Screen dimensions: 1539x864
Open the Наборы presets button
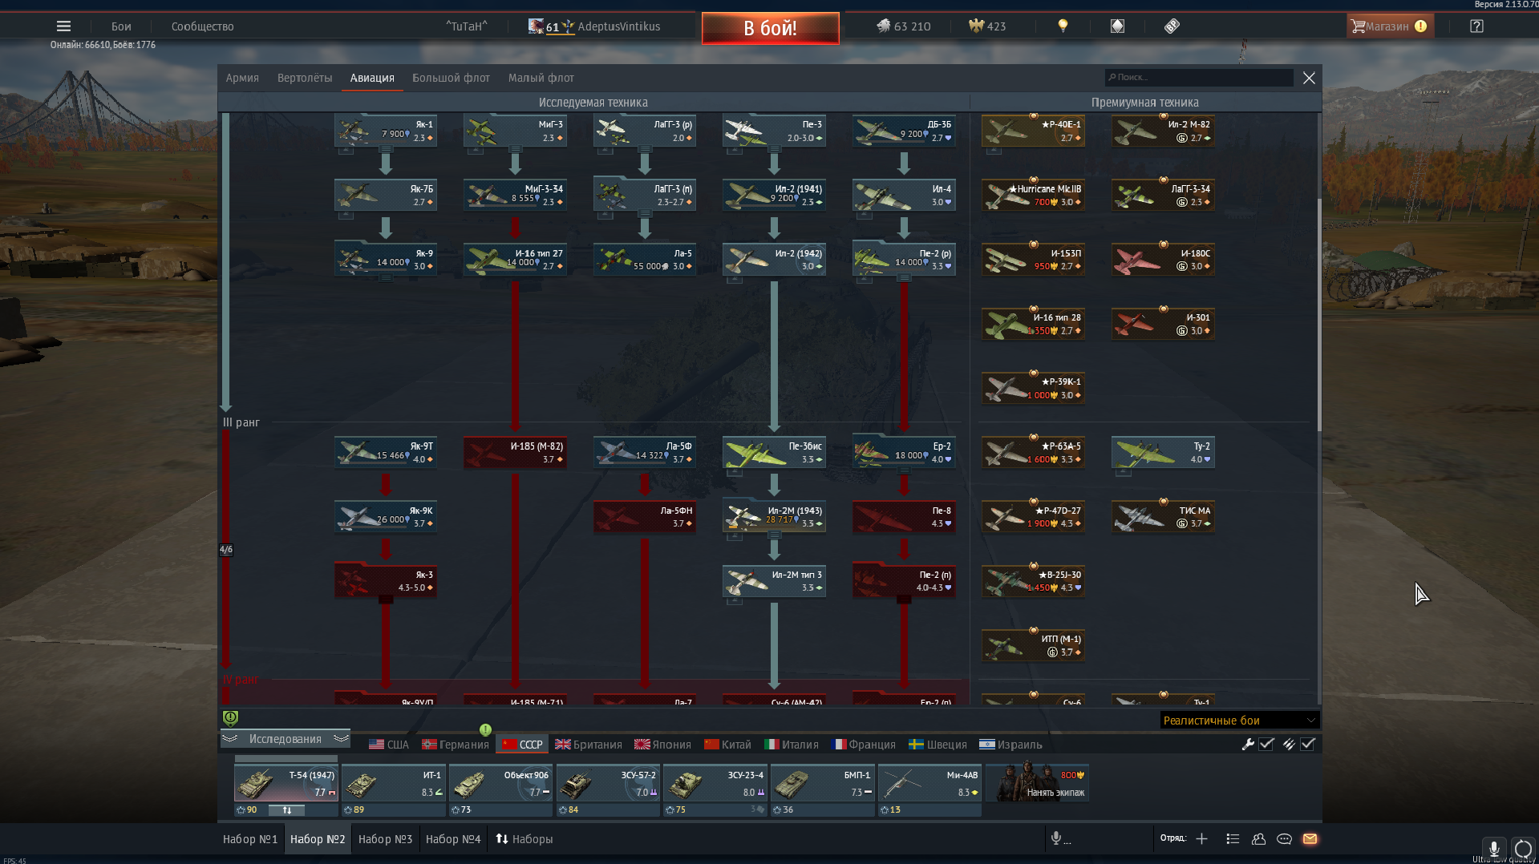(524, 839)
